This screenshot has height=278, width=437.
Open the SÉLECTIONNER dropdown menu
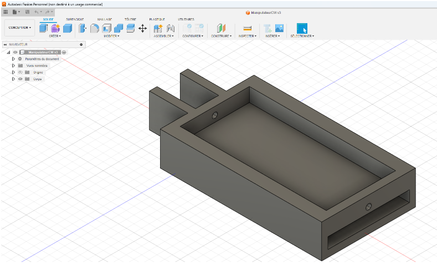[302, 36]
